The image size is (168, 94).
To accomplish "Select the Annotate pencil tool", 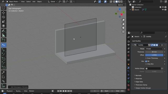I will point(3,31).
